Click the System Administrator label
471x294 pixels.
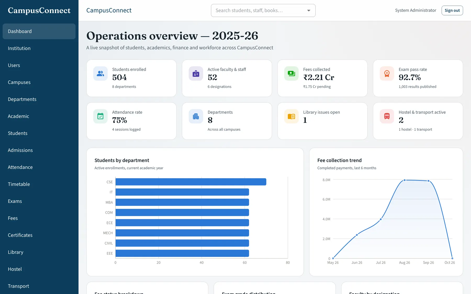pyautogui.click(x=416, y=10)
